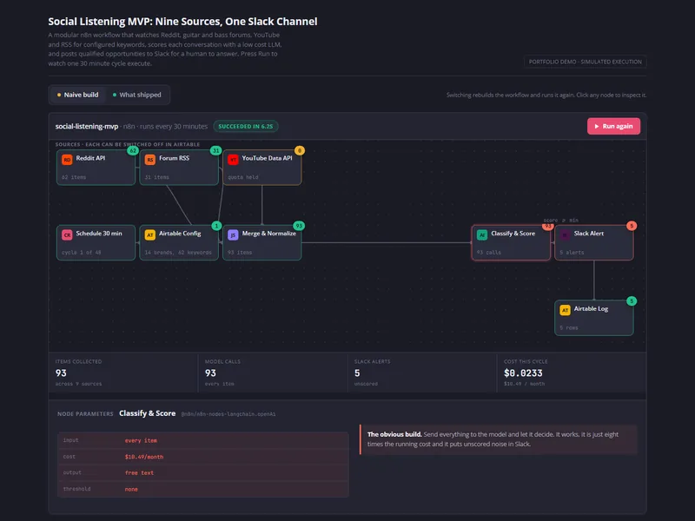
Task: Click the Classify & Score parameters heading
Action: click(147, 413)
